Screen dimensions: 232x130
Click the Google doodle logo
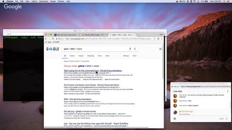[53, 49]
